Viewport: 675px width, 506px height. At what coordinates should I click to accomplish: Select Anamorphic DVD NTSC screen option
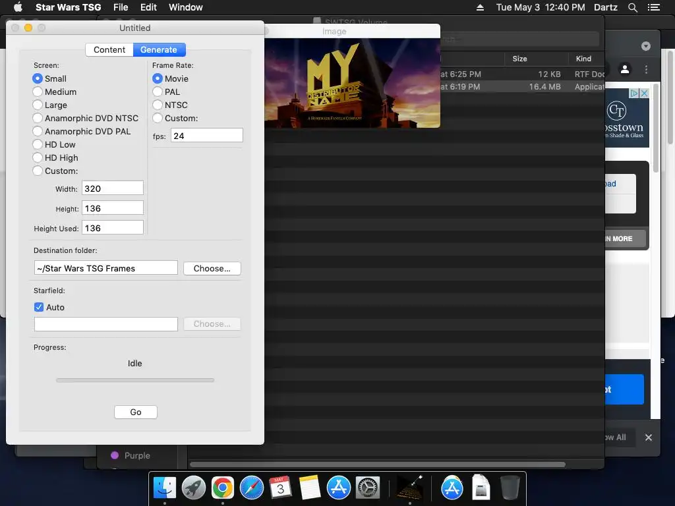pyautogui.click(x=38, y=118)
